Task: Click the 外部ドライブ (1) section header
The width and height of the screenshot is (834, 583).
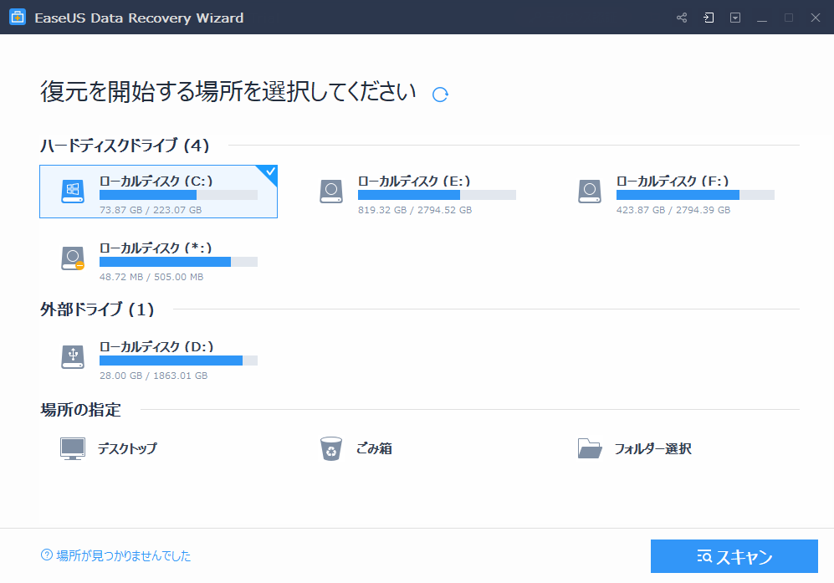Action: pyautogui.click(x=97, y=309)
